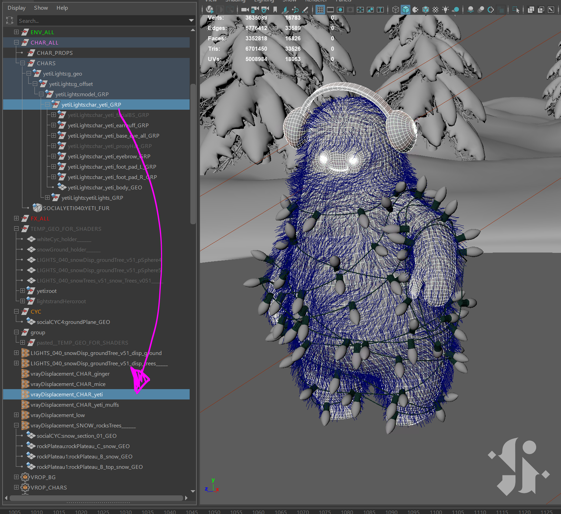Viewport: 561px width, 514px height.
Task: Select vrayDisplacement_CHAR_ginger
Action: click(70, 374)
